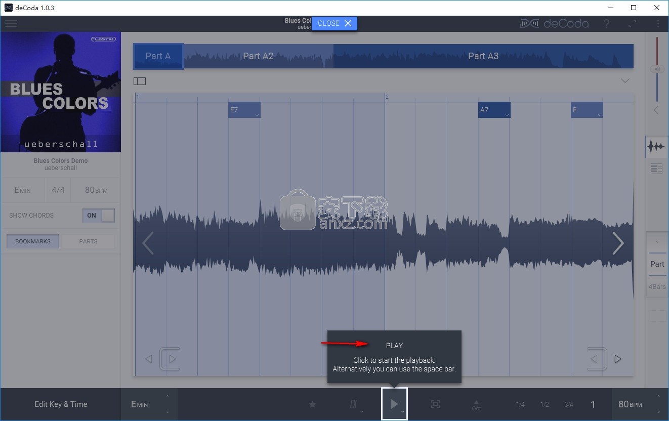Viewport: 669px width, 421px height.
Task: Toggle SHOW CHORDS switch
Action: click(x=99, y=216)
